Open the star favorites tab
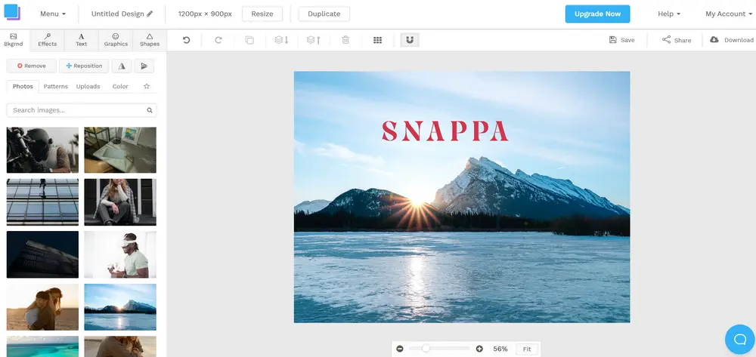 [x=147, y=87]
